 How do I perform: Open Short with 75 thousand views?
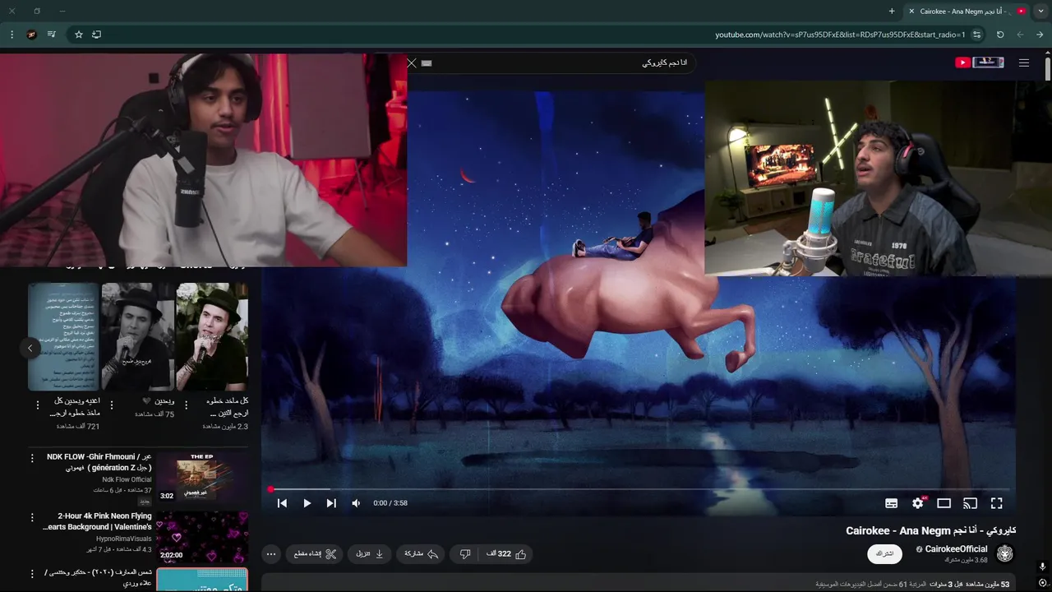click(137, 337)
